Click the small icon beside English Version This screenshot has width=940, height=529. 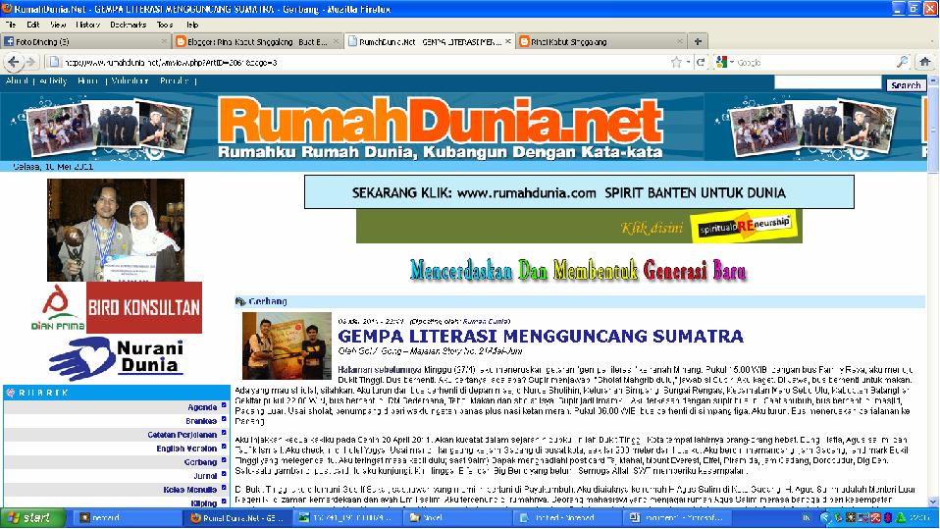[x=224, y=447]
